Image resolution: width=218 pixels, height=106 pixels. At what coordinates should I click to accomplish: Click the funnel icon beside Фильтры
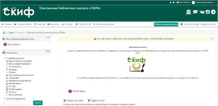click(x=7, y=70)
